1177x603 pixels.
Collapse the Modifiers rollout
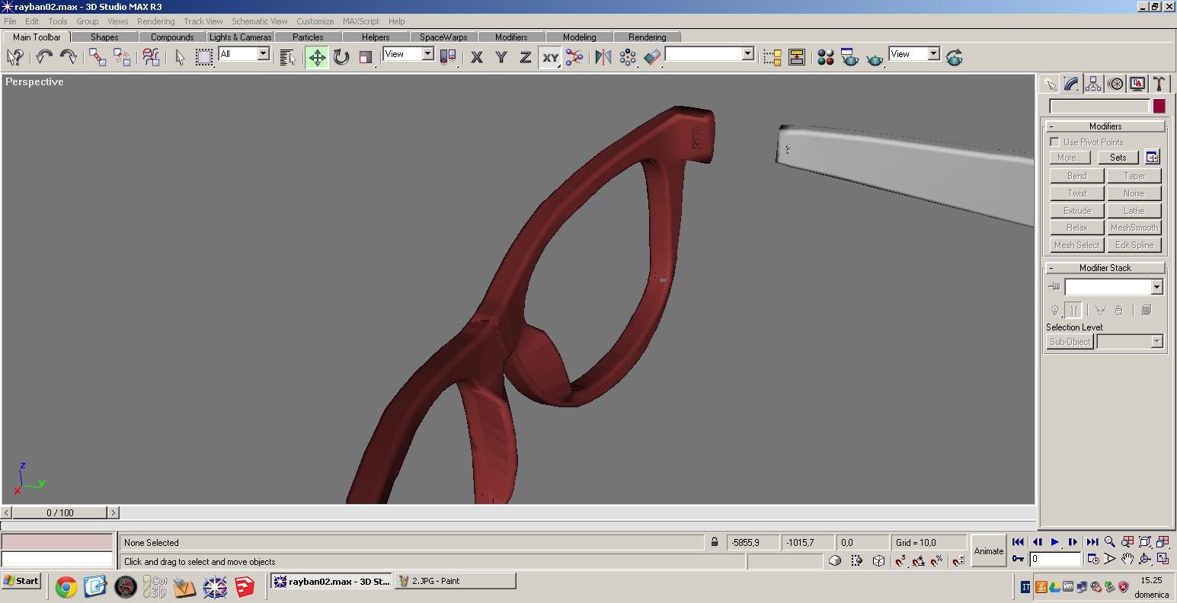pyautogui.click(x=1105, y=126)
